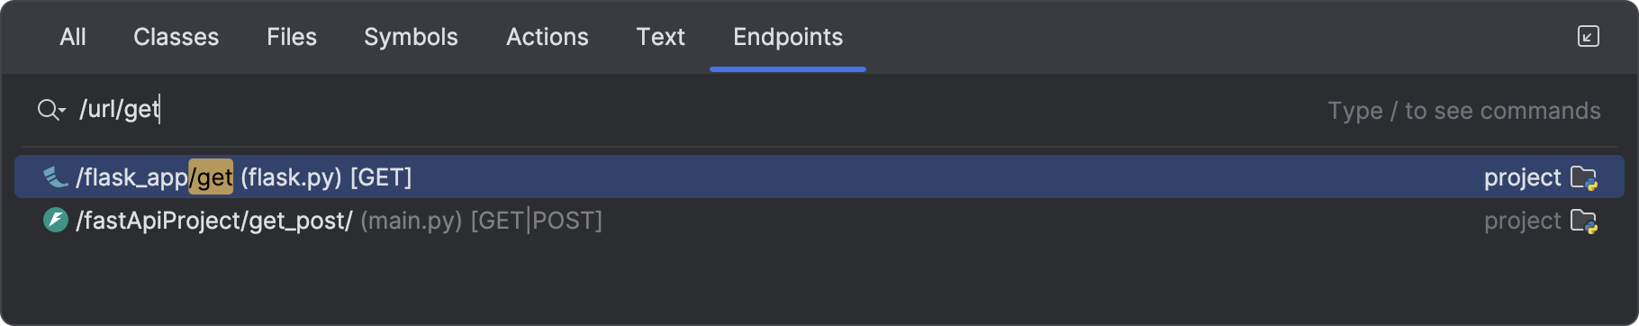Switch to the Classes tab

pyautogui.click(x=177, y=37)
